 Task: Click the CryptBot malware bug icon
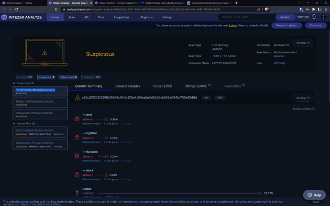point(77,137)
